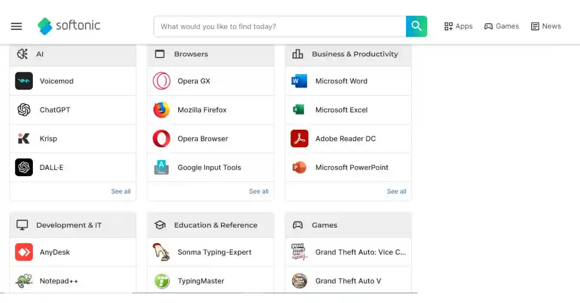Open the hamburger menu
The width and height of the screenshot is (580, 303).
(16, 27)
